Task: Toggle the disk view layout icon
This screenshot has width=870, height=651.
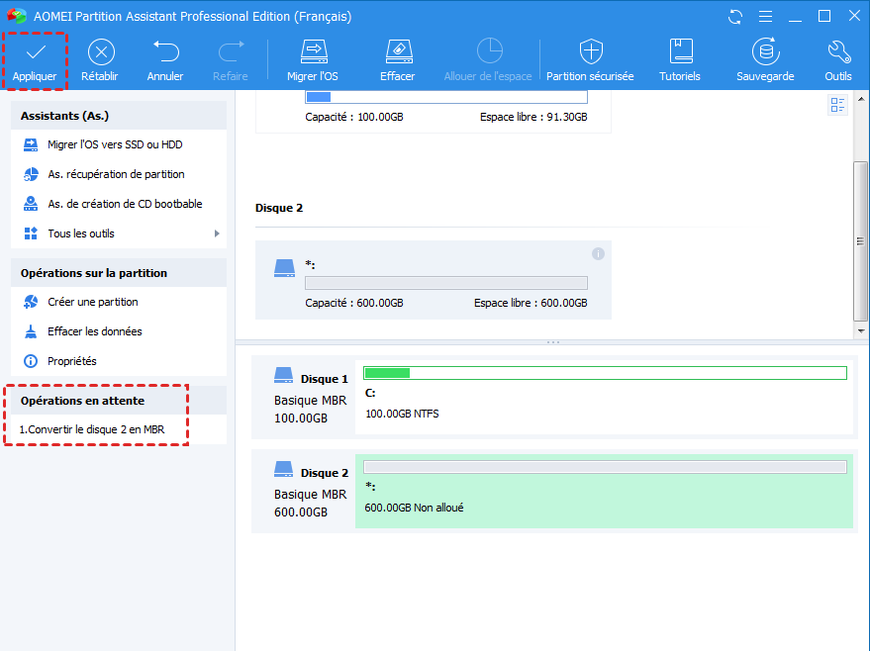Action: point(837,105)
